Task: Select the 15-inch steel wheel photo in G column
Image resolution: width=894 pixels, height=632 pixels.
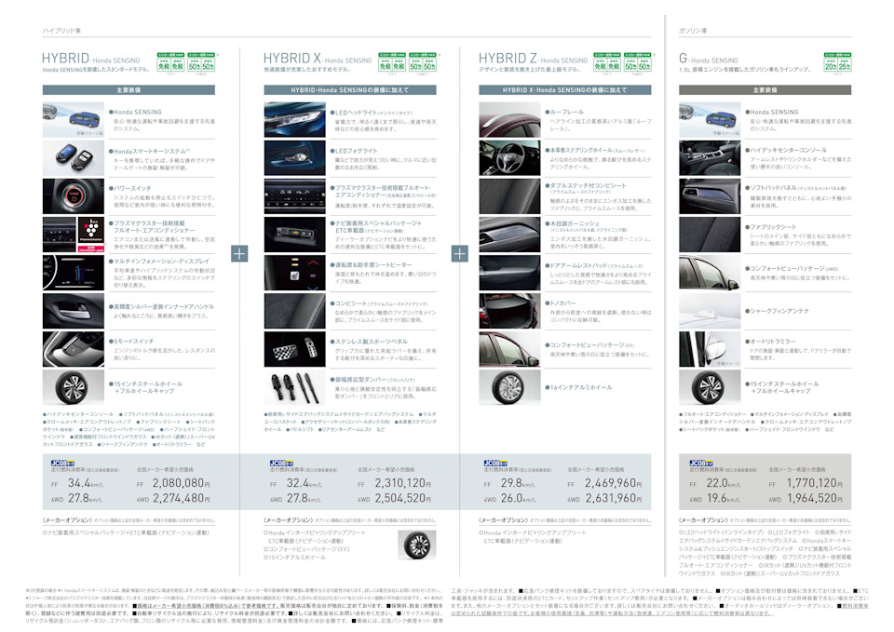Action: [710, 387]
